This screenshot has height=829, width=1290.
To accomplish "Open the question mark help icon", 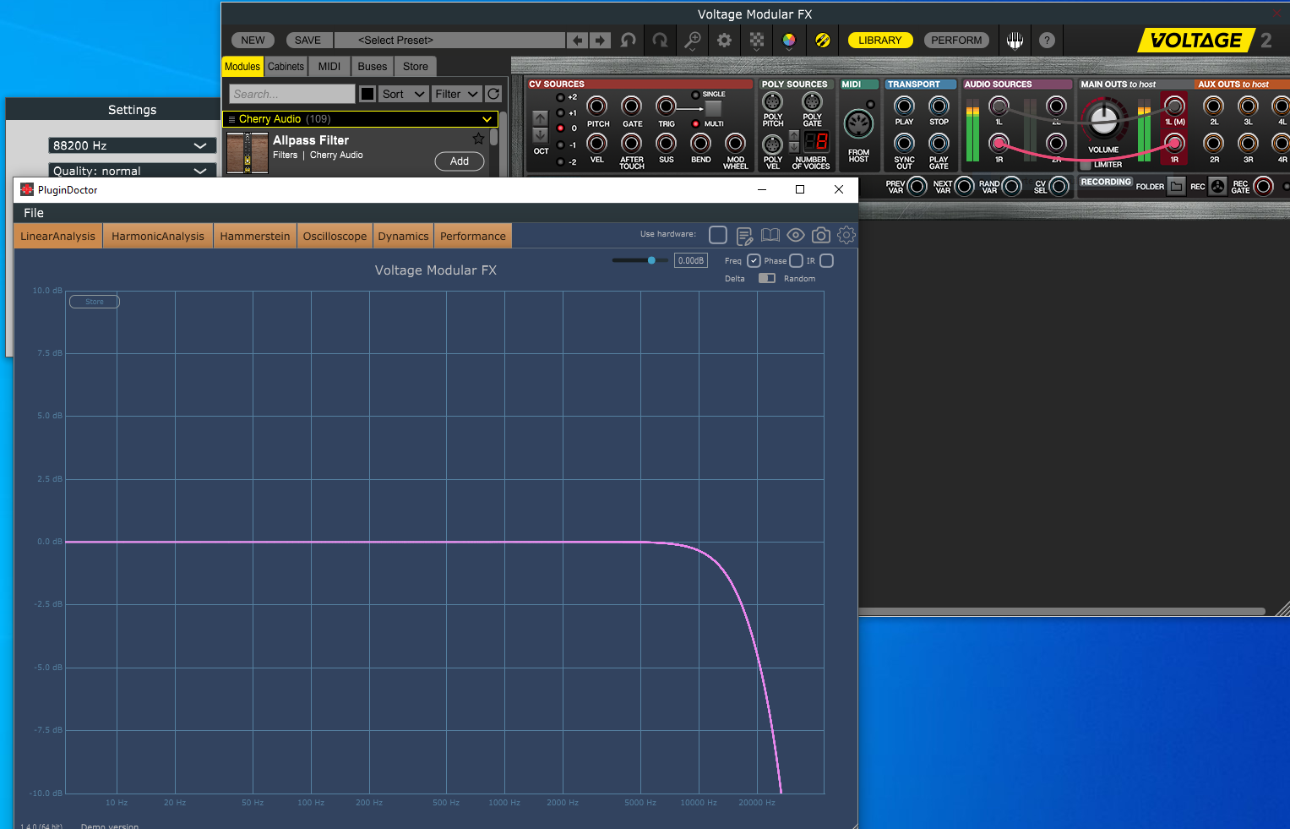I will click(x=1047, y=40).
